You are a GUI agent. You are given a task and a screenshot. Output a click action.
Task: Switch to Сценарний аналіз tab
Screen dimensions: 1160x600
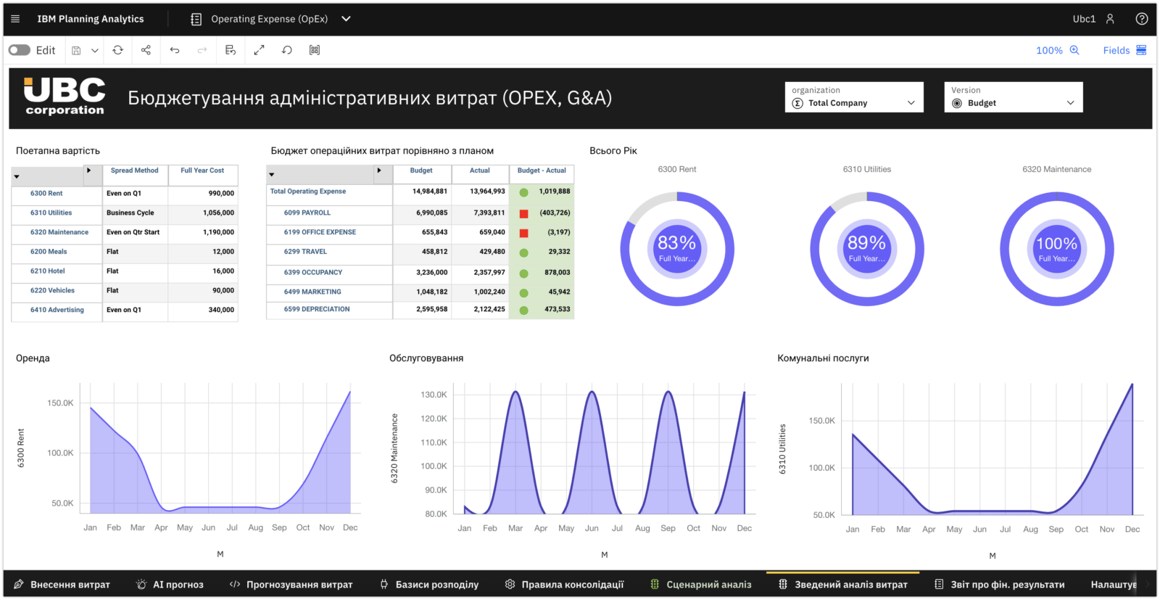[701, 584]
